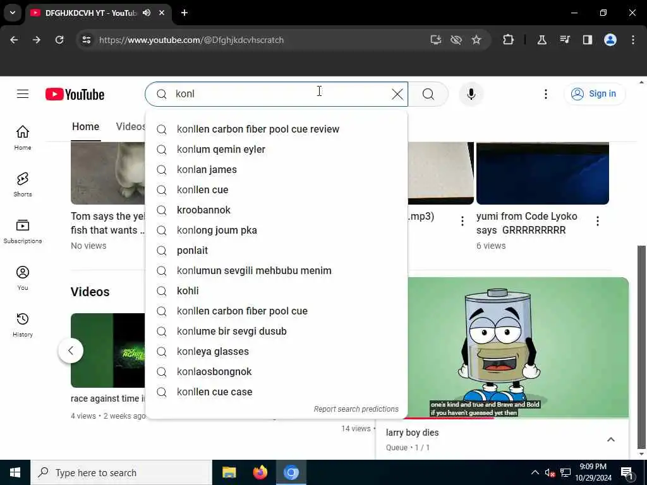Choose suggestion 'kroobannok'

277,210
